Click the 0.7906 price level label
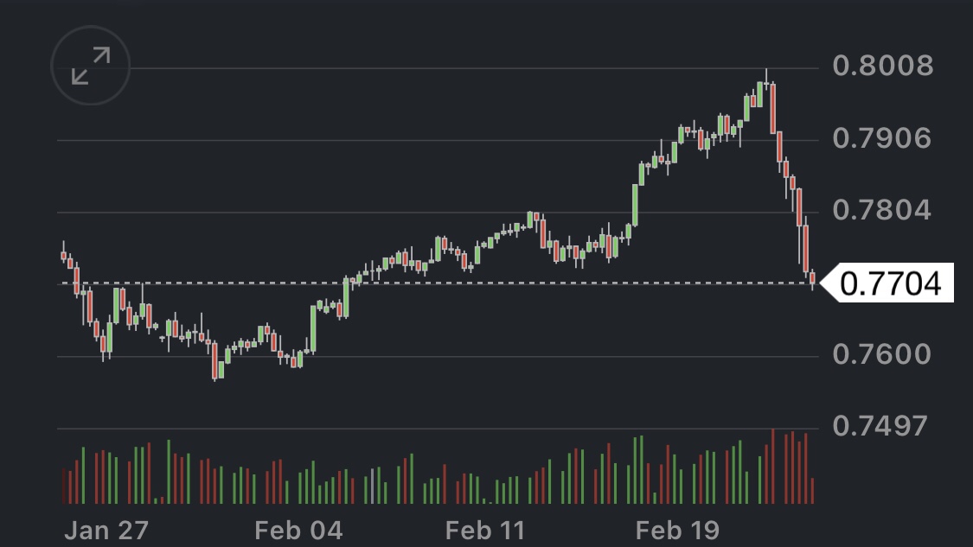973x547 pixels. pyautogui.click(x=882, y=138)
